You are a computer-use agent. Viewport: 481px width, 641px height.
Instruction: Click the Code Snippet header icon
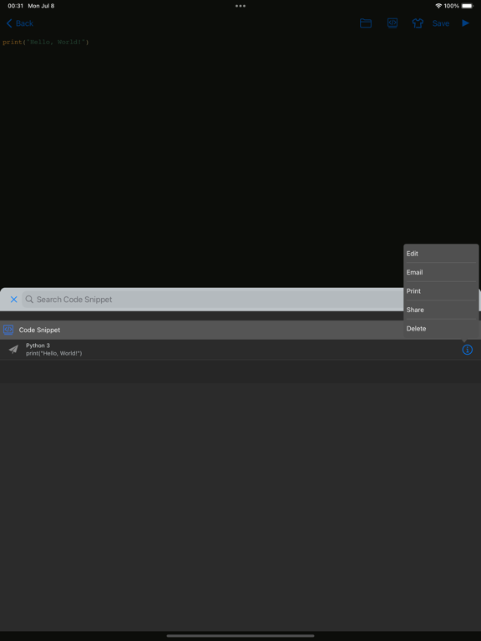pyautogui.click(x=8, y=330)
